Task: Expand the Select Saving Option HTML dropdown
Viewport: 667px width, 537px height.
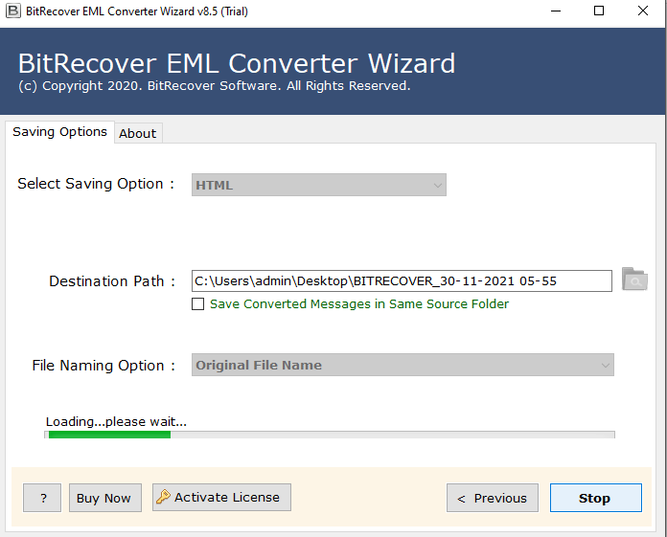Action: [319, 185]
